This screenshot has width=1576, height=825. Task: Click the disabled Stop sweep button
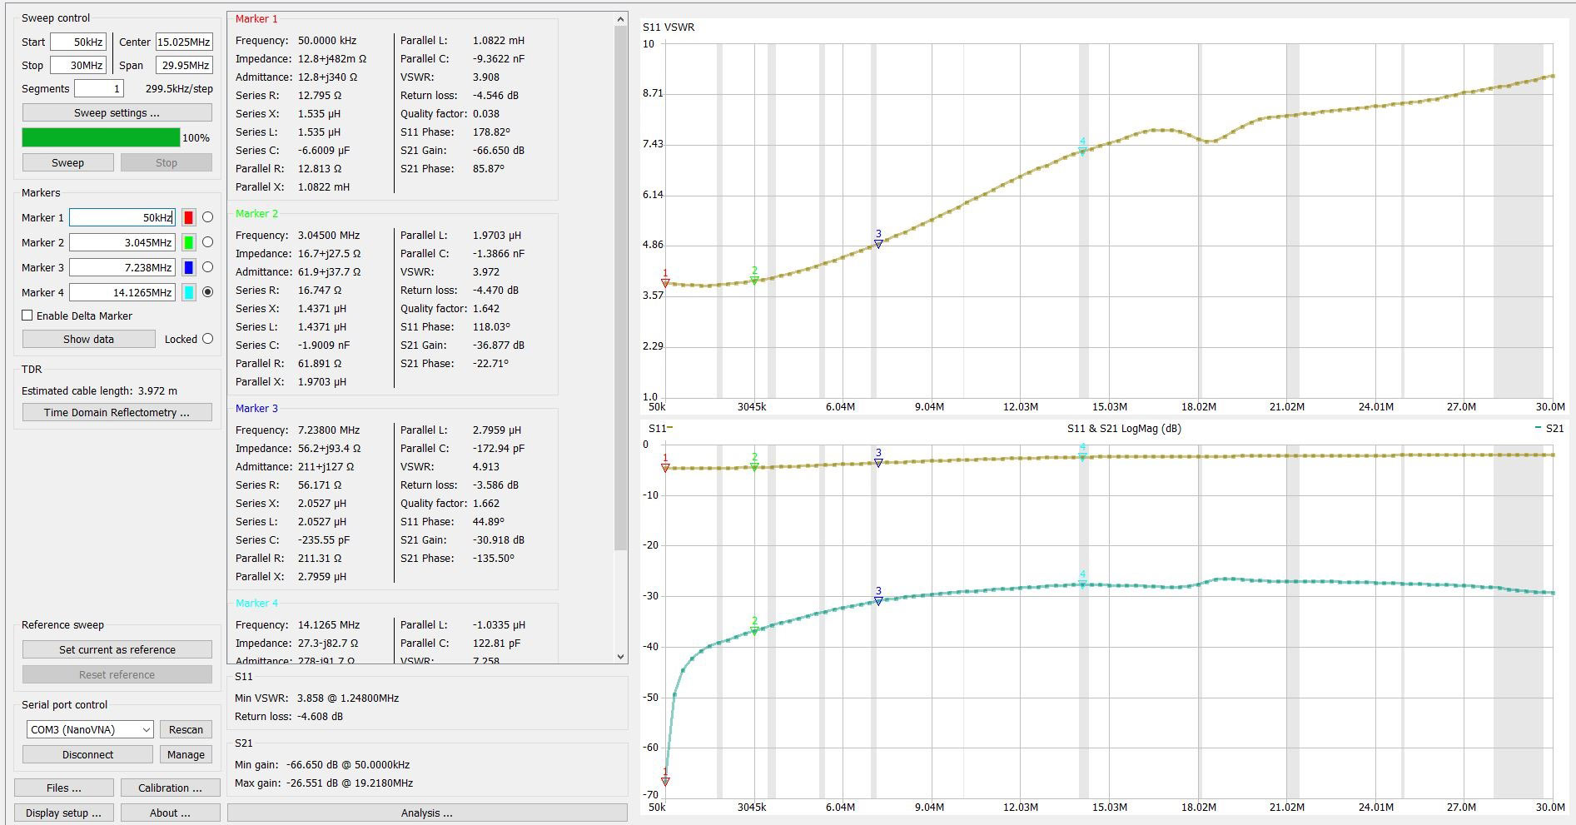click(x=166, y=162)
